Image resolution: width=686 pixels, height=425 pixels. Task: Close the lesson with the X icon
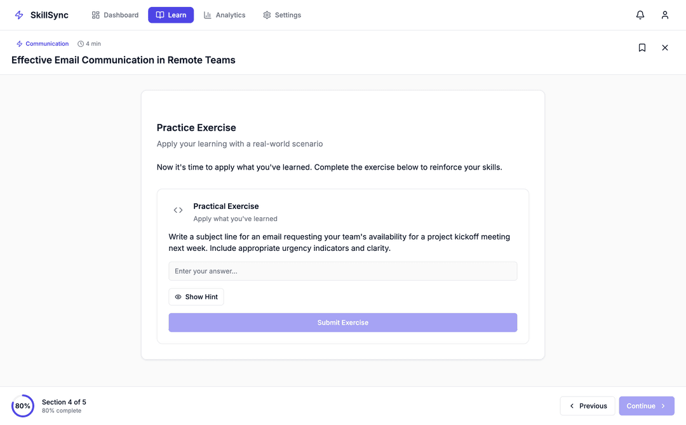tap(665, 48)
